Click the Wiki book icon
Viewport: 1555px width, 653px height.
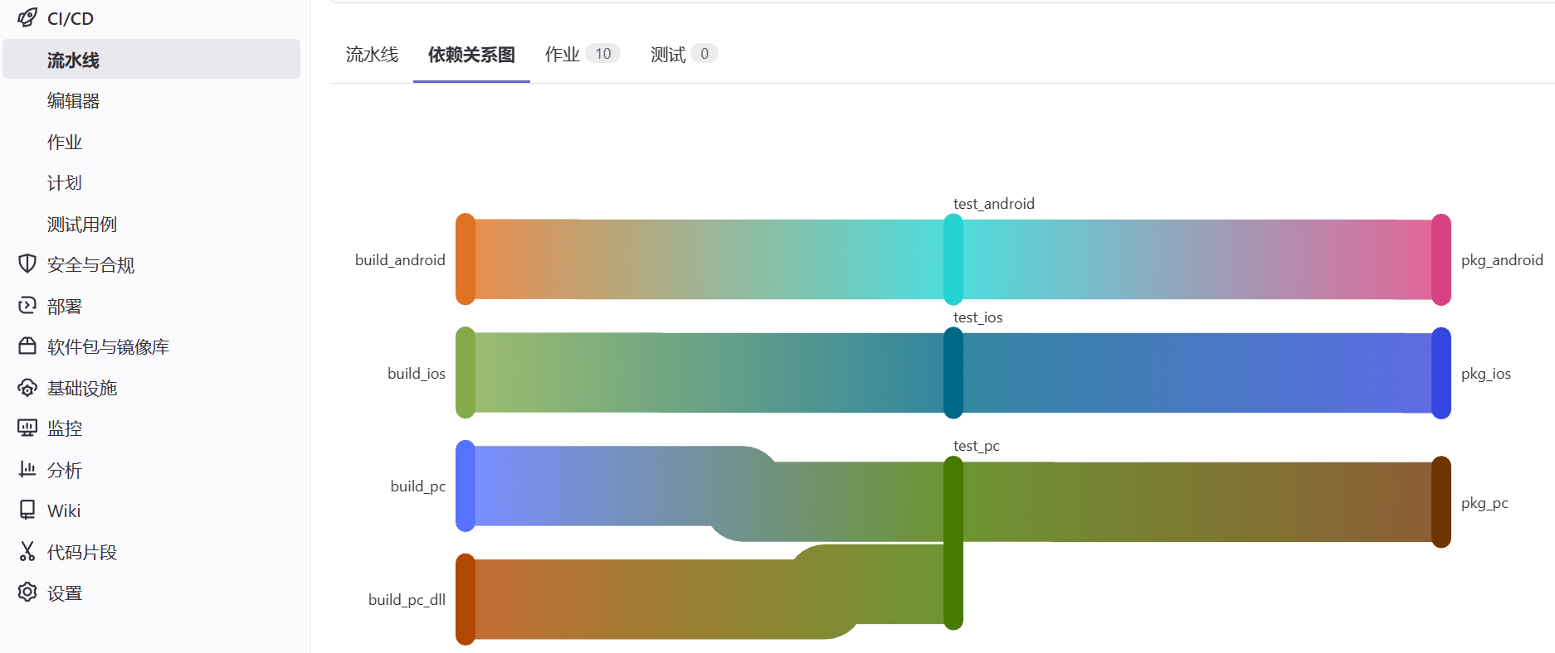[x=27, y=510]
